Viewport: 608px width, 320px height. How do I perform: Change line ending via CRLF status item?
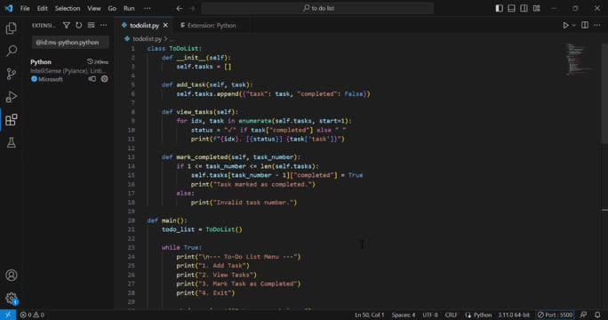tap(451, 315)
